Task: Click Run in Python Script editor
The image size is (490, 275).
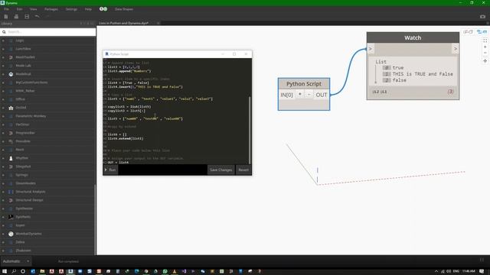Action: coord(110,170)
